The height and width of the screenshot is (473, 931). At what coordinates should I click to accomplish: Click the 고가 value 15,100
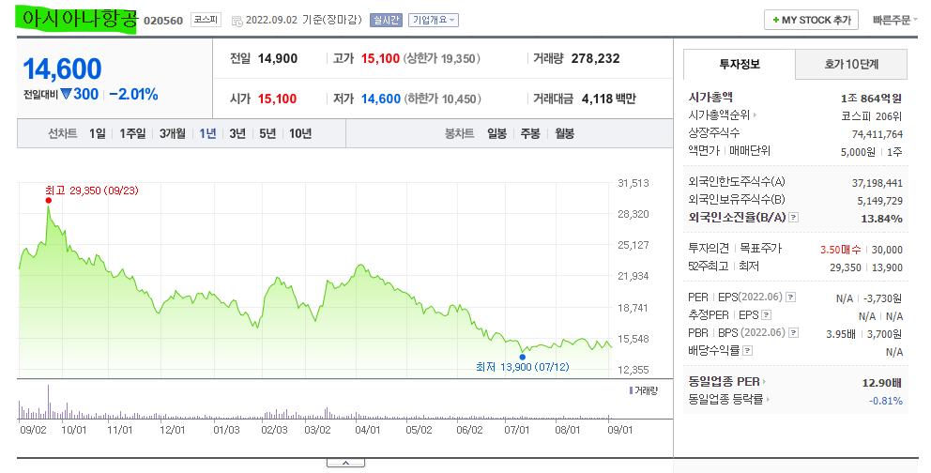pos(381,59)
